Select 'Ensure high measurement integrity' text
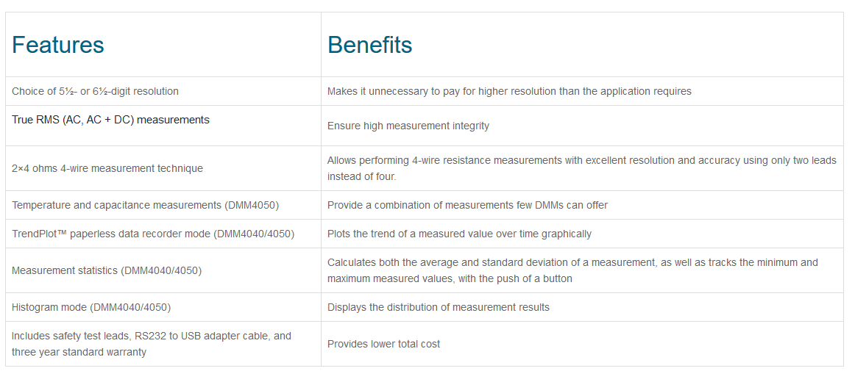 (x=408, y=126)
